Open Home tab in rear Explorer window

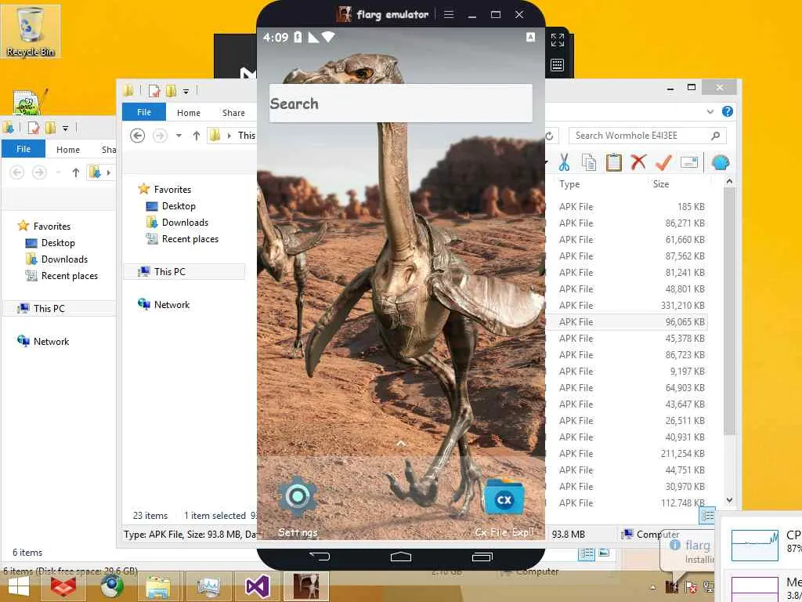tap(68, 150)
